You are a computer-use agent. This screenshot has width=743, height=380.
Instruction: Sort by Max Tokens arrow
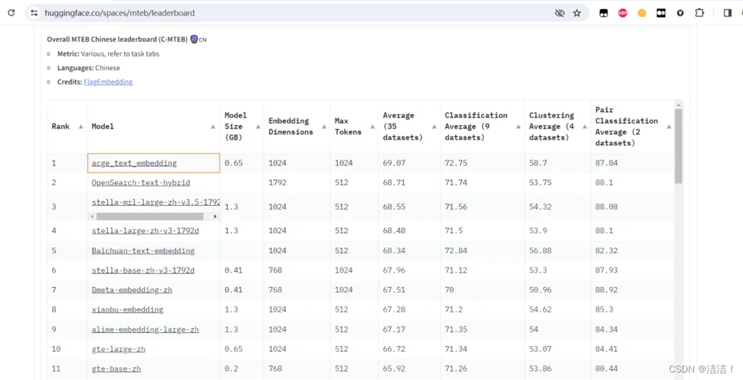pyautogui.click(x=373, y=126)
